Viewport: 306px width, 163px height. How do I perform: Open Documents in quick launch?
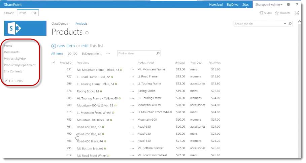[x=12, y=52]
